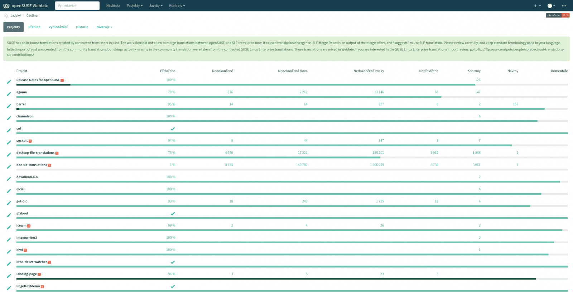Open Nástěnka in the top navigation
The width and height of the screenshot is (573, 292).
click(x=113, y=6)
